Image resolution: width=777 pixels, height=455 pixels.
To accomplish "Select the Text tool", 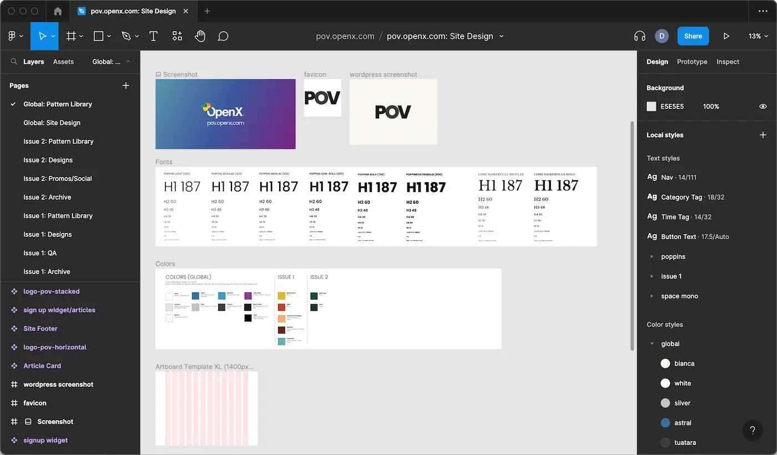I will tap(154, 36).
